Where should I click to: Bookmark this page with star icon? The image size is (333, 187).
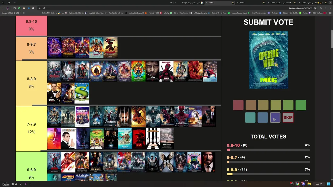click(x=40, y=8)
